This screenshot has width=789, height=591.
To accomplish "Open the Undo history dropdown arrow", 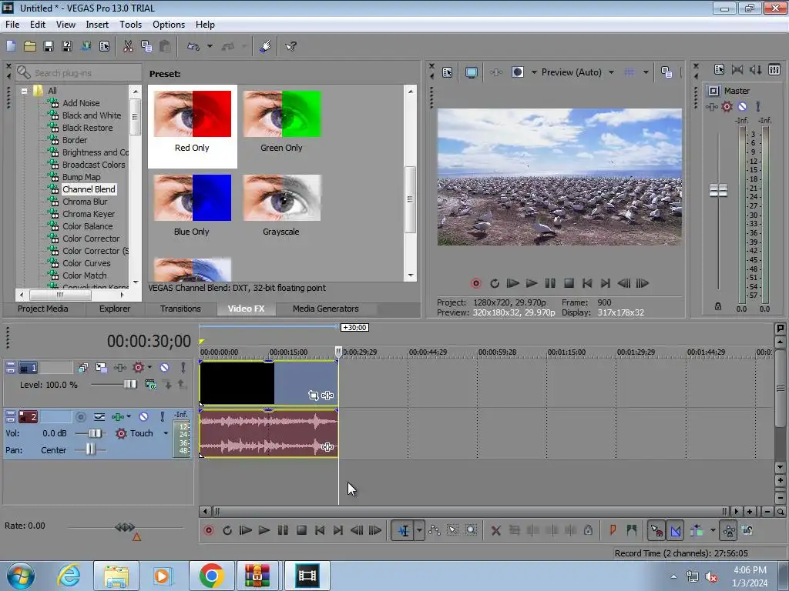I will click(x=210, y=47).
